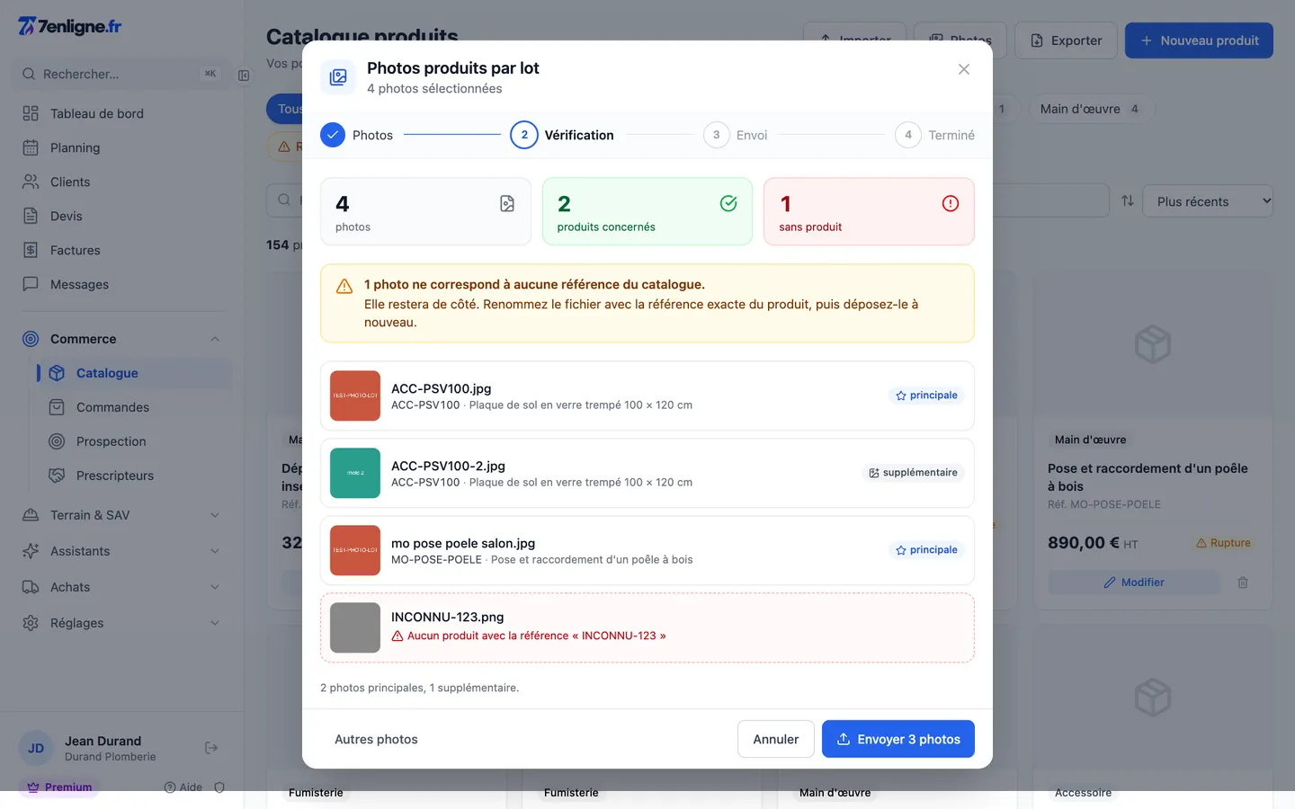Close the Photos produits par lot dialog
1295x809 pixels.
tap(964, 69)
